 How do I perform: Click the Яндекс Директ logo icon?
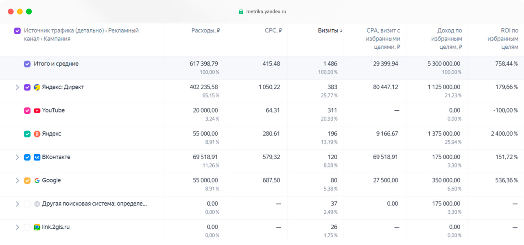(x=37, y=87)
